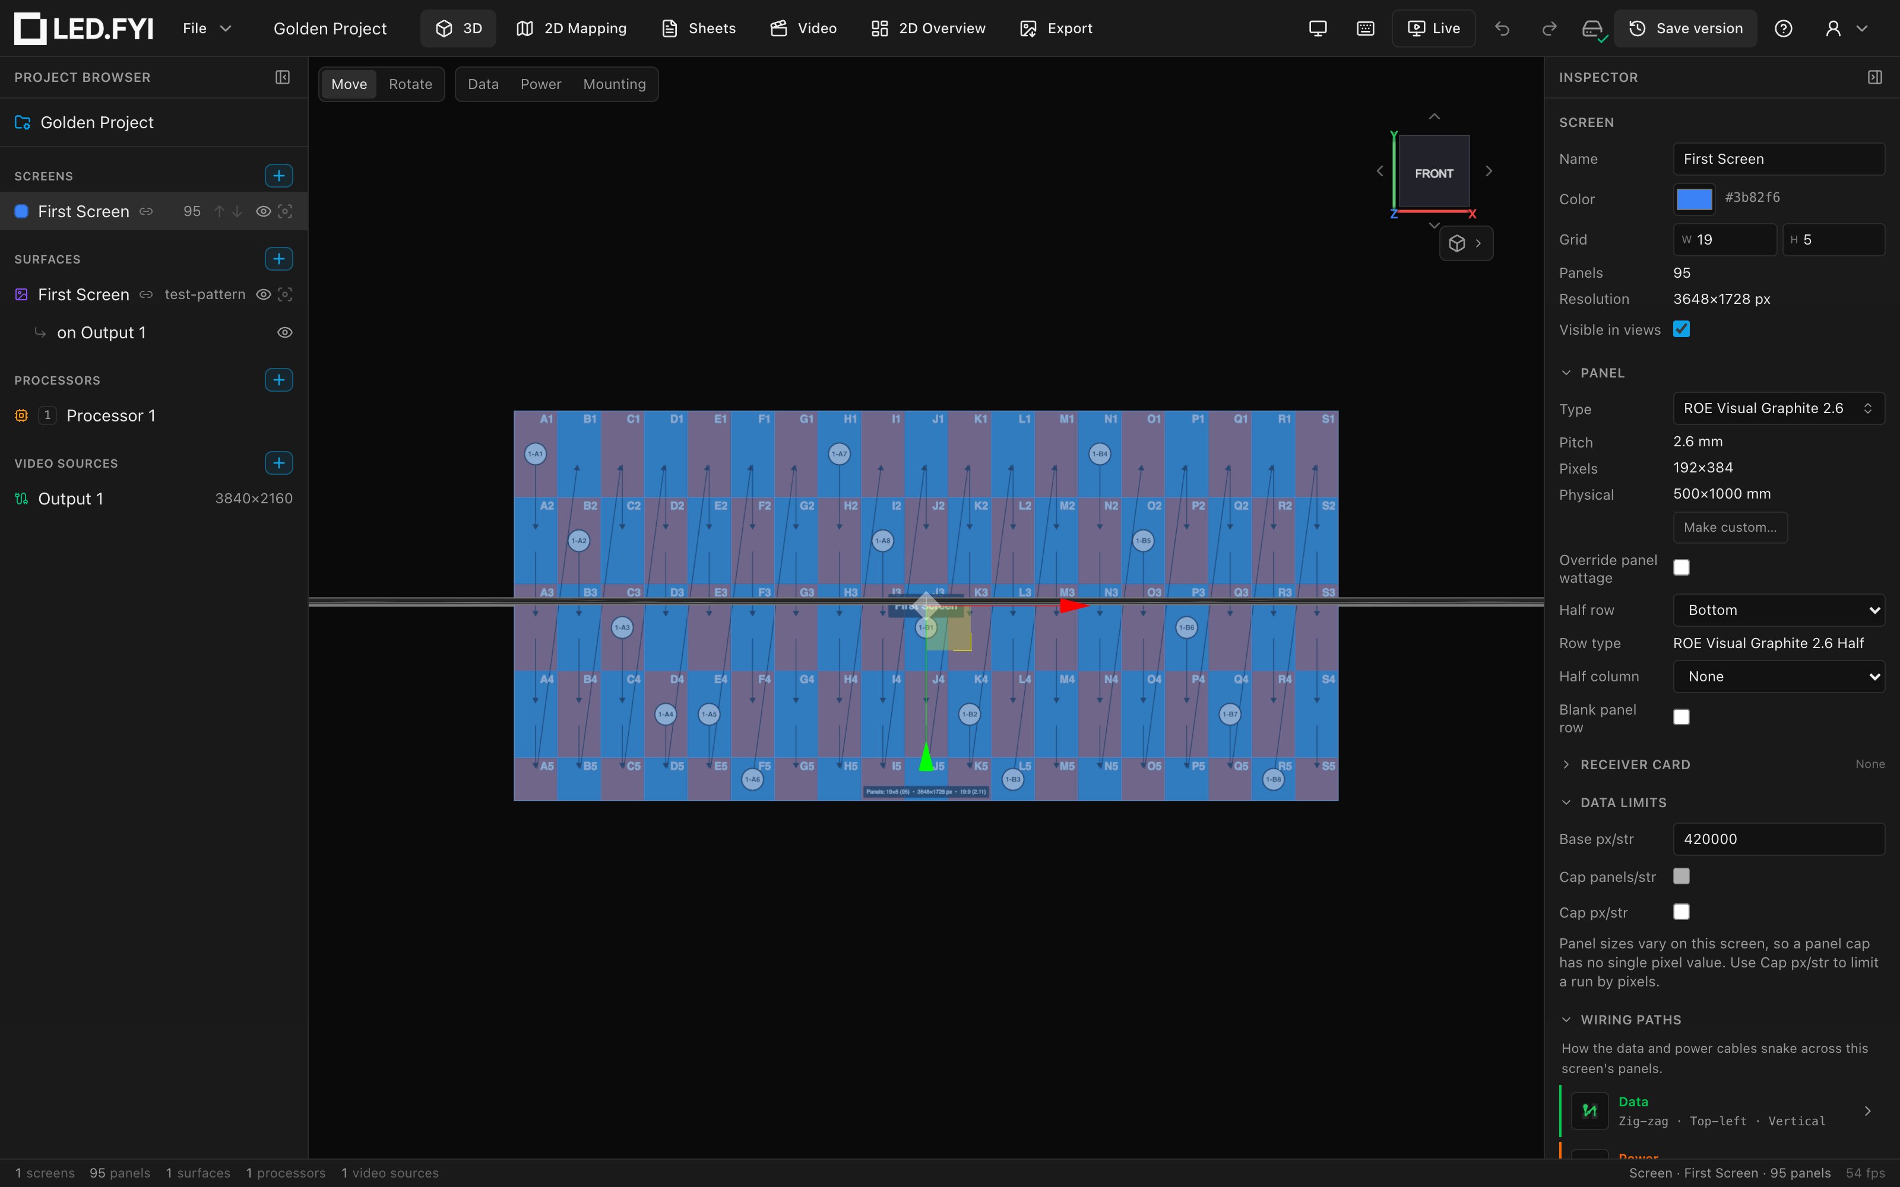Image resolution: width=1900 pixels, height=1187 pixels.
Task: Focus on First Screen surface frame icon
Action: click(x=285, y=294)
